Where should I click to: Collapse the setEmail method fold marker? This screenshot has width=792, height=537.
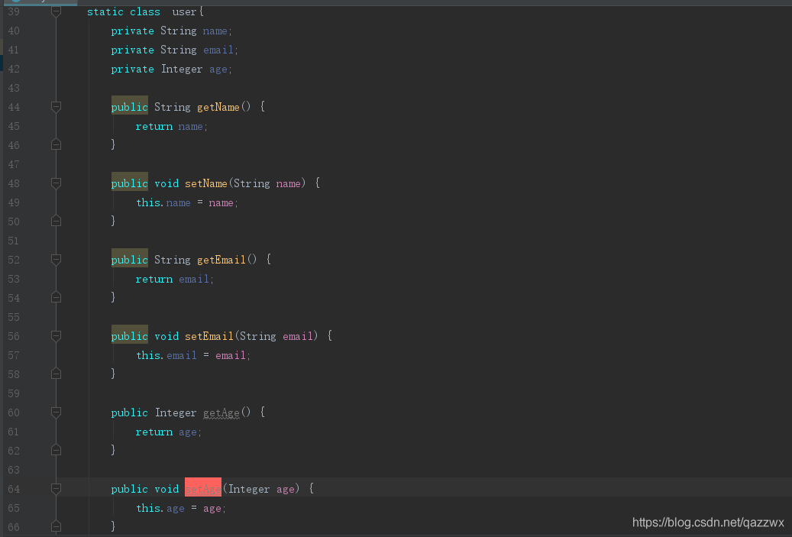[x=55, y=336]
